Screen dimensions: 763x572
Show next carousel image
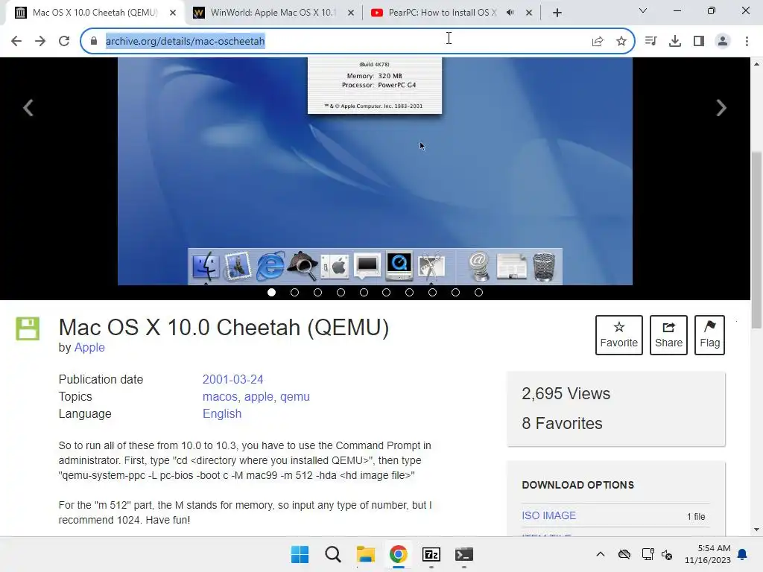click(721, 107)
